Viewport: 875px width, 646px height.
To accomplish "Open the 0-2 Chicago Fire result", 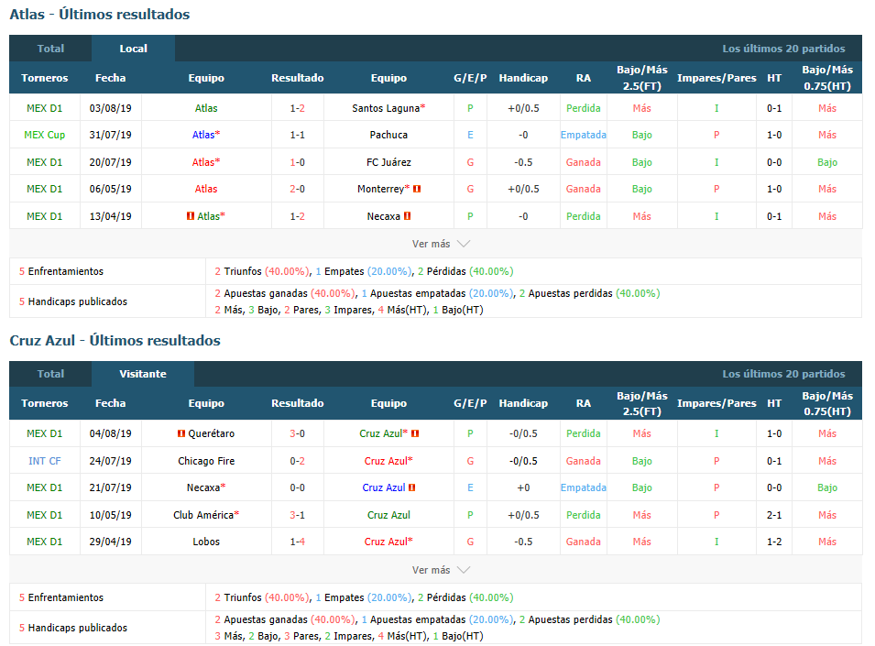I will [298, 461].
